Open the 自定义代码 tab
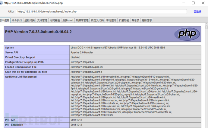 pos(97,20)
